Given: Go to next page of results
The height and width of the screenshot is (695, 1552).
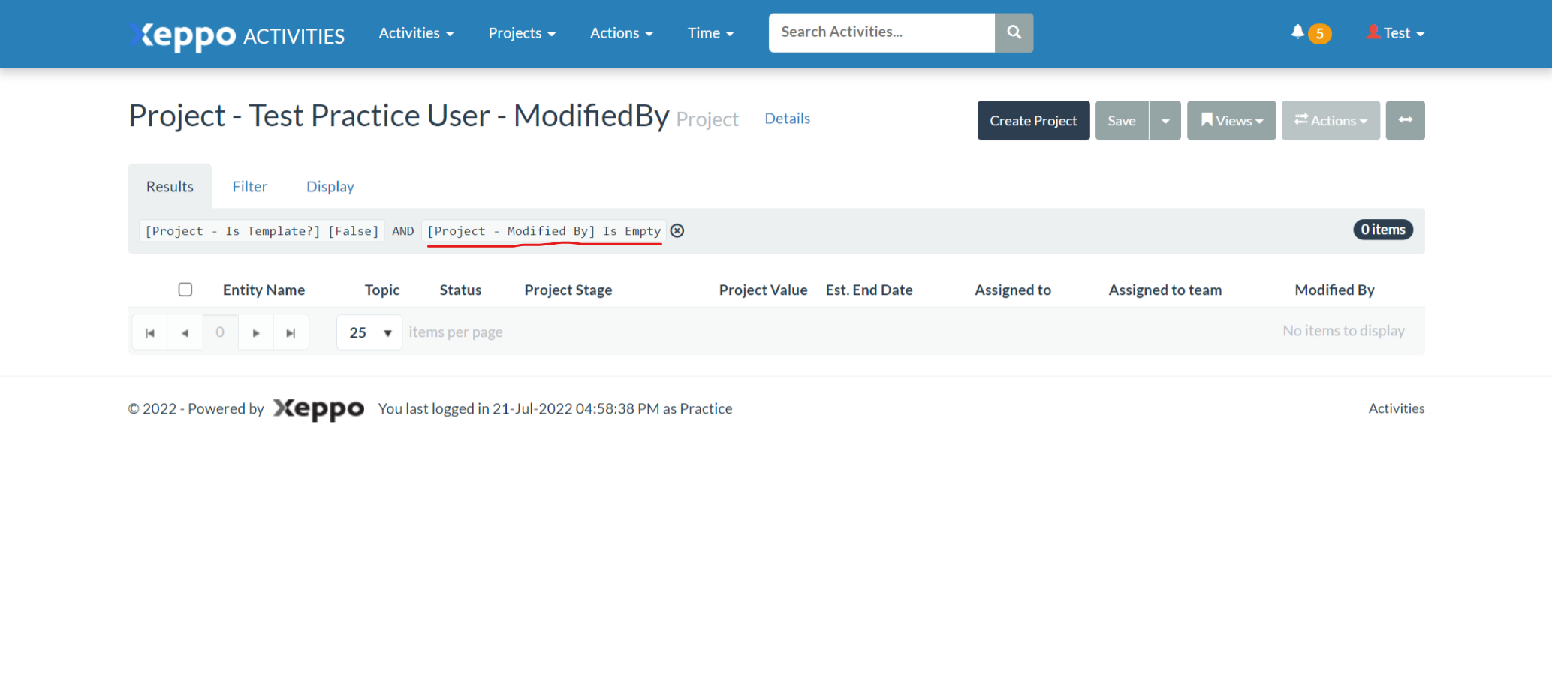Looking at the screenshot, I should [x=256, y=332].
